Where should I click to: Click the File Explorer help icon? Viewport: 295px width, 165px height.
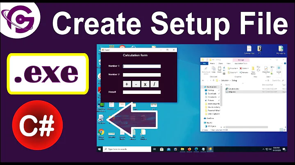click(285, 63)
